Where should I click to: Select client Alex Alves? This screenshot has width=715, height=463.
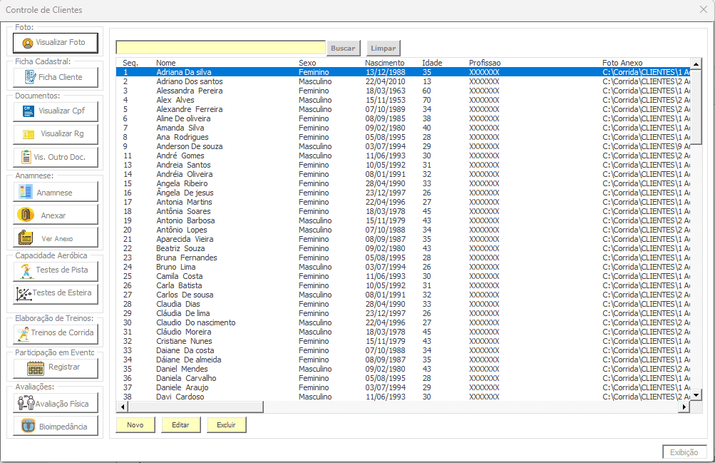click(x=403, y=100)
